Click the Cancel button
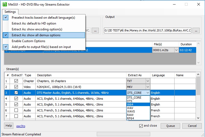Viewport: 205px width, 137px height. coord(192,126)
